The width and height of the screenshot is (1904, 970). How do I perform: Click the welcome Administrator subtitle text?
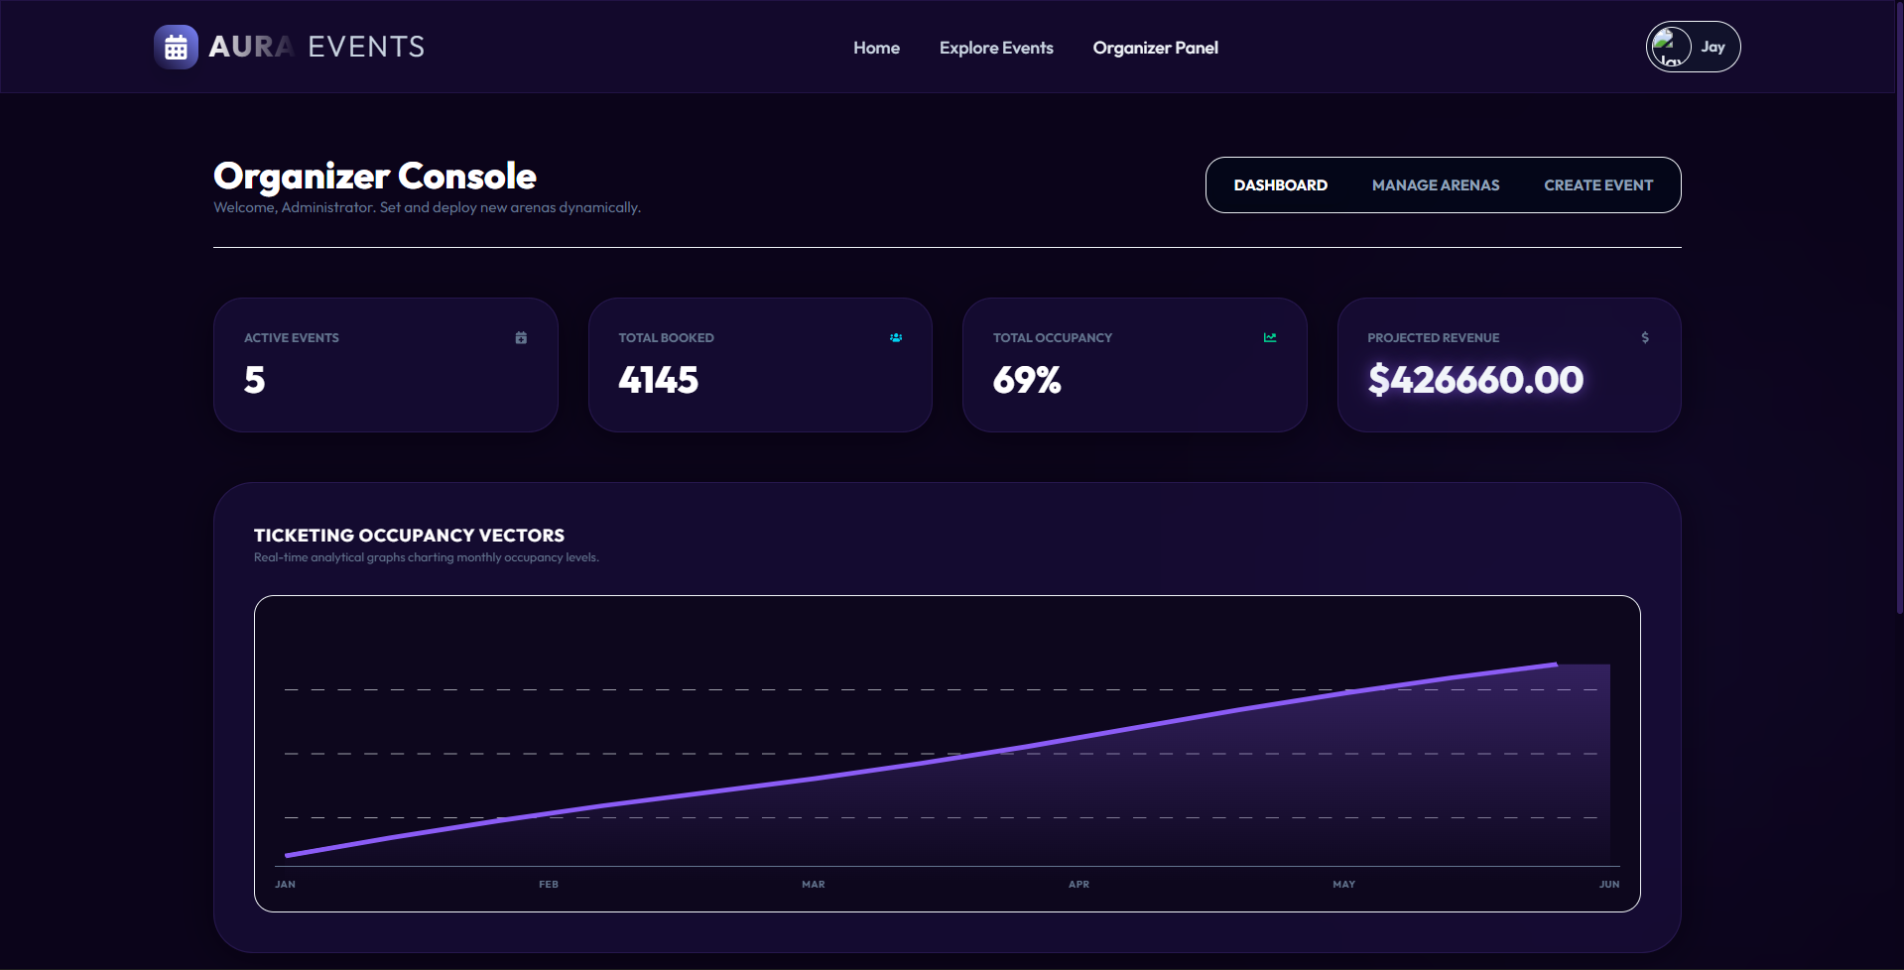pos(427,207)
